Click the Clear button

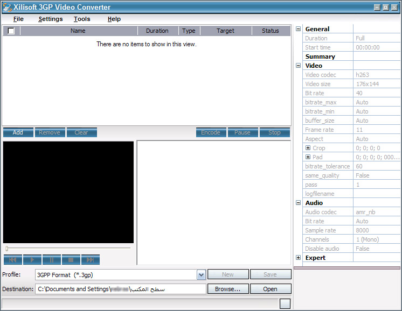click(81, 132)
